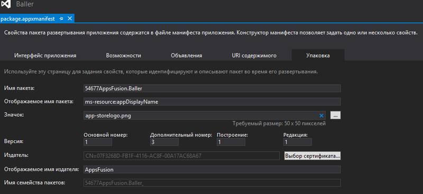Edit the Дополнительный номер version field
The height and width of the screenshot is (194, 423).
click(x=164, y=142)
